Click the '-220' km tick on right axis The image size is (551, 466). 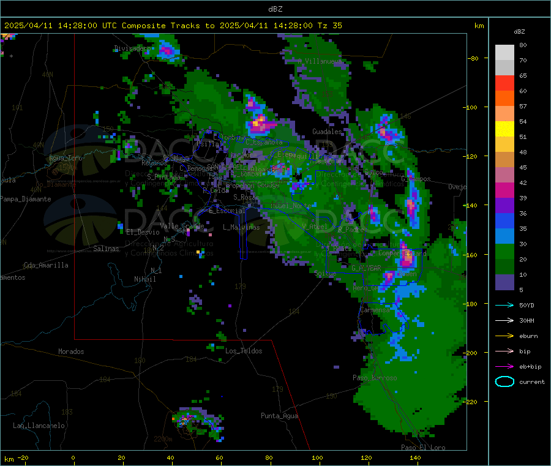click(x=471, y=402)
